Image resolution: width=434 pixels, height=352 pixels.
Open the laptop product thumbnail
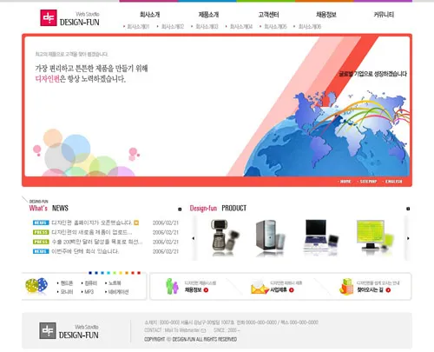tap(320, 237)
